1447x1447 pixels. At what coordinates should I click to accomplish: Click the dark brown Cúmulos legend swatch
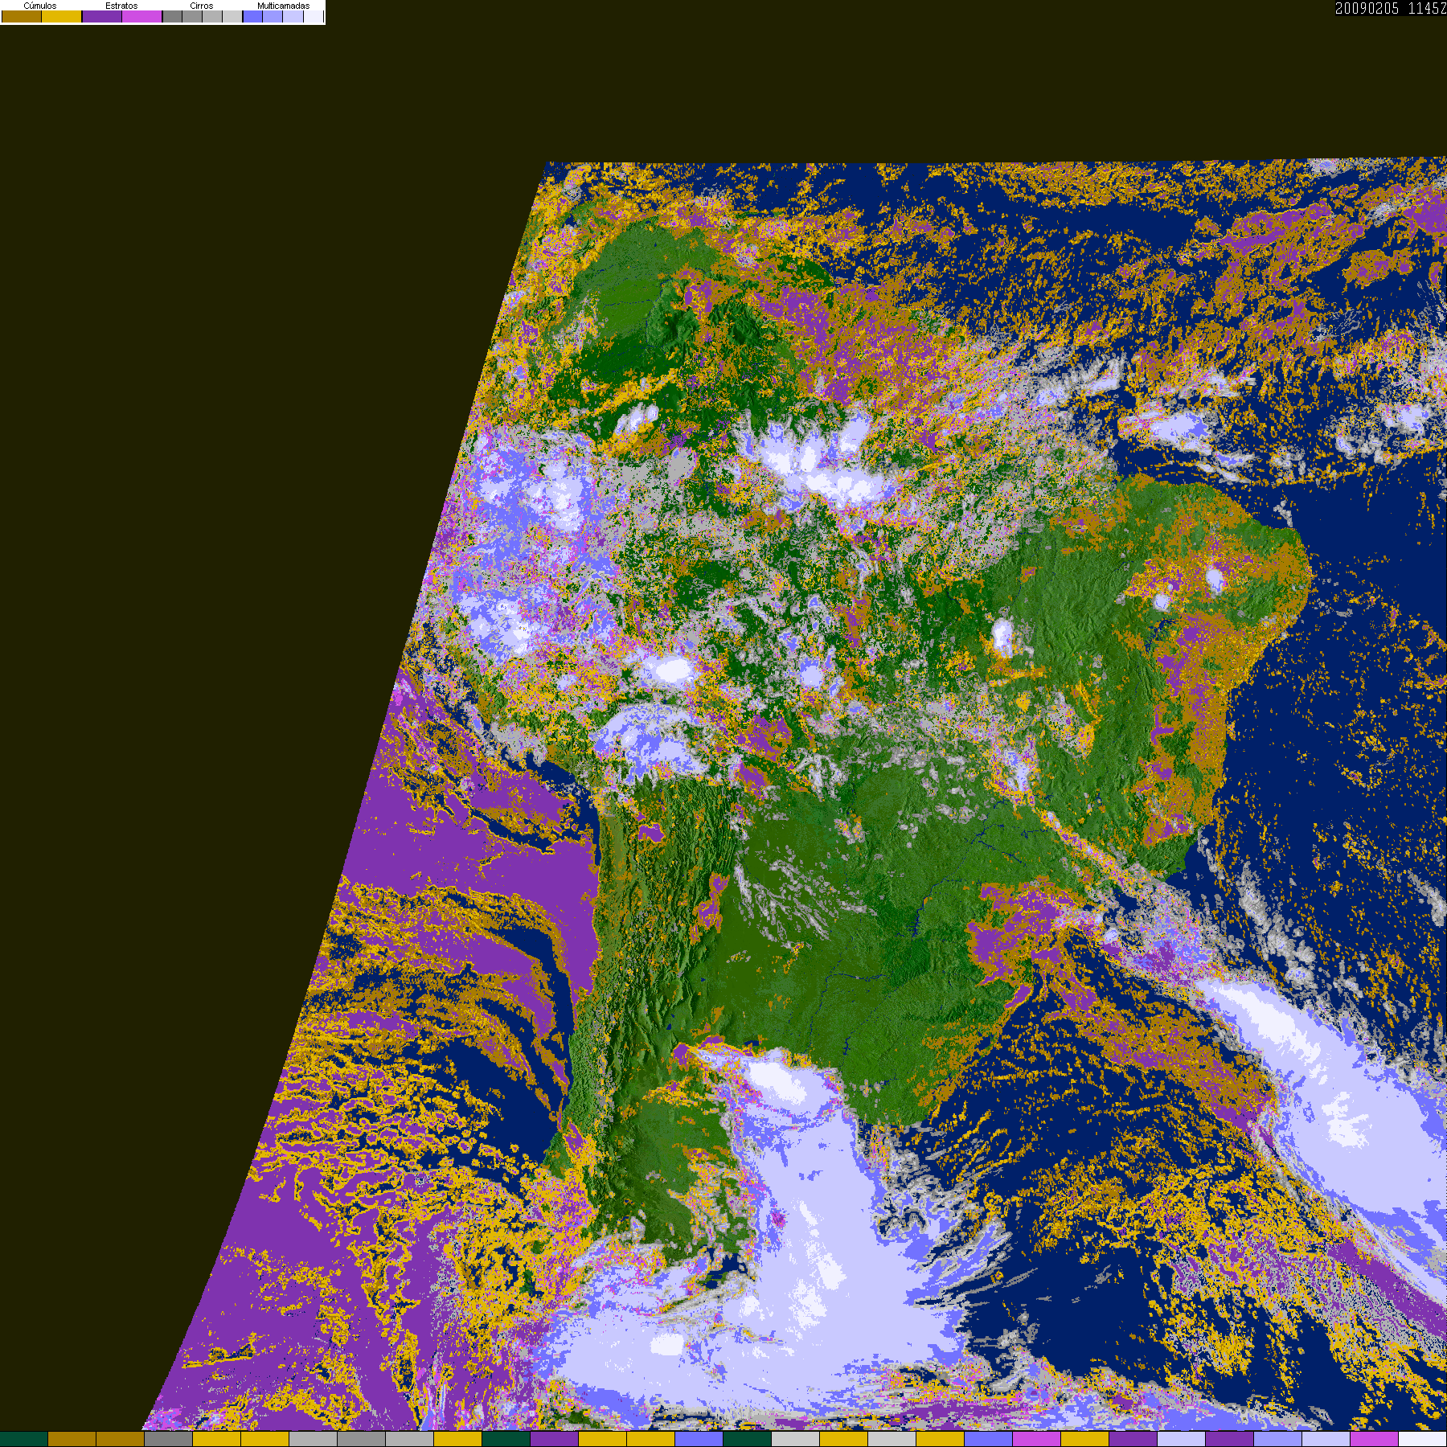pos(22,16)
